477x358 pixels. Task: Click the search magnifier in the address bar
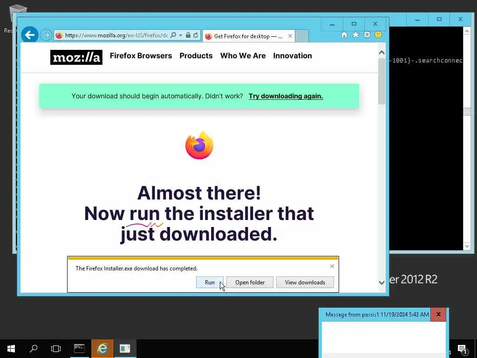coord(173,35)
